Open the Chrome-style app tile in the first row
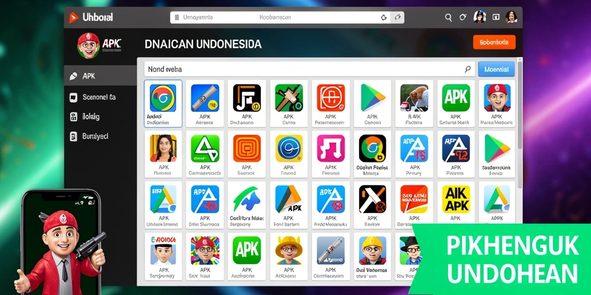591x295 pixels. [x=163, y=104]
